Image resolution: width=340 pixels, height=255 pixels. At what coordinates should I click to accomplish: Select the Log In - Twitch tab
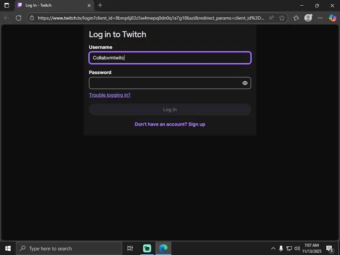point(54,5)
